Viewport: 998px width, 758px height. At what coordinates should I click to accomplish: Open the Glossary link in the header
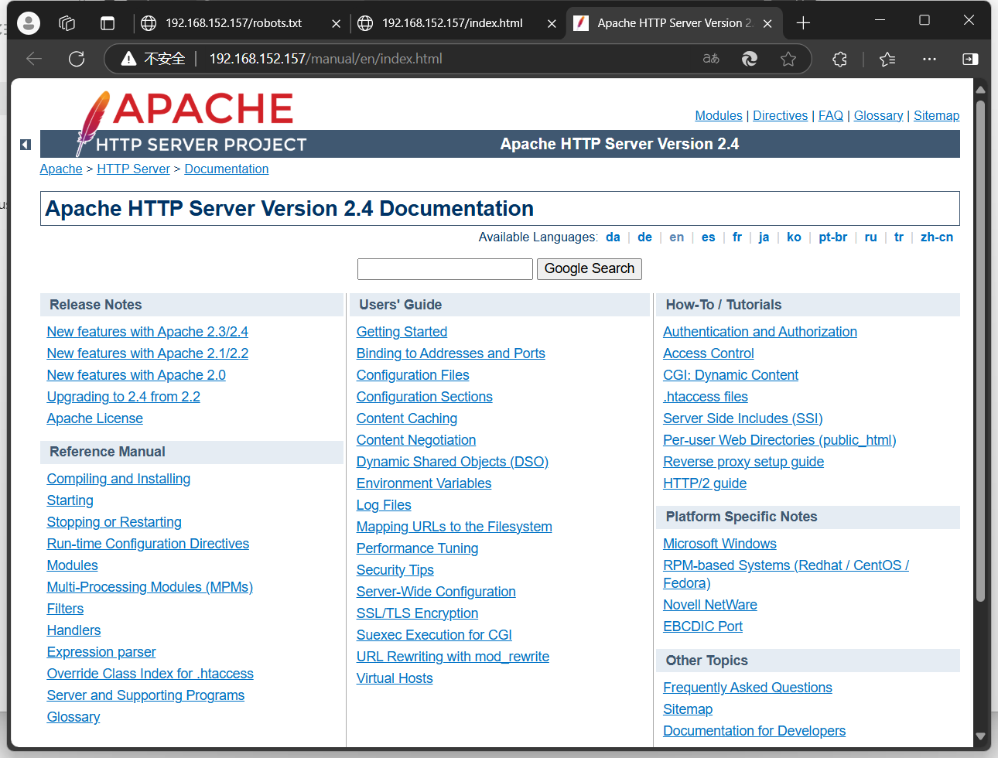tap(878, 115)
